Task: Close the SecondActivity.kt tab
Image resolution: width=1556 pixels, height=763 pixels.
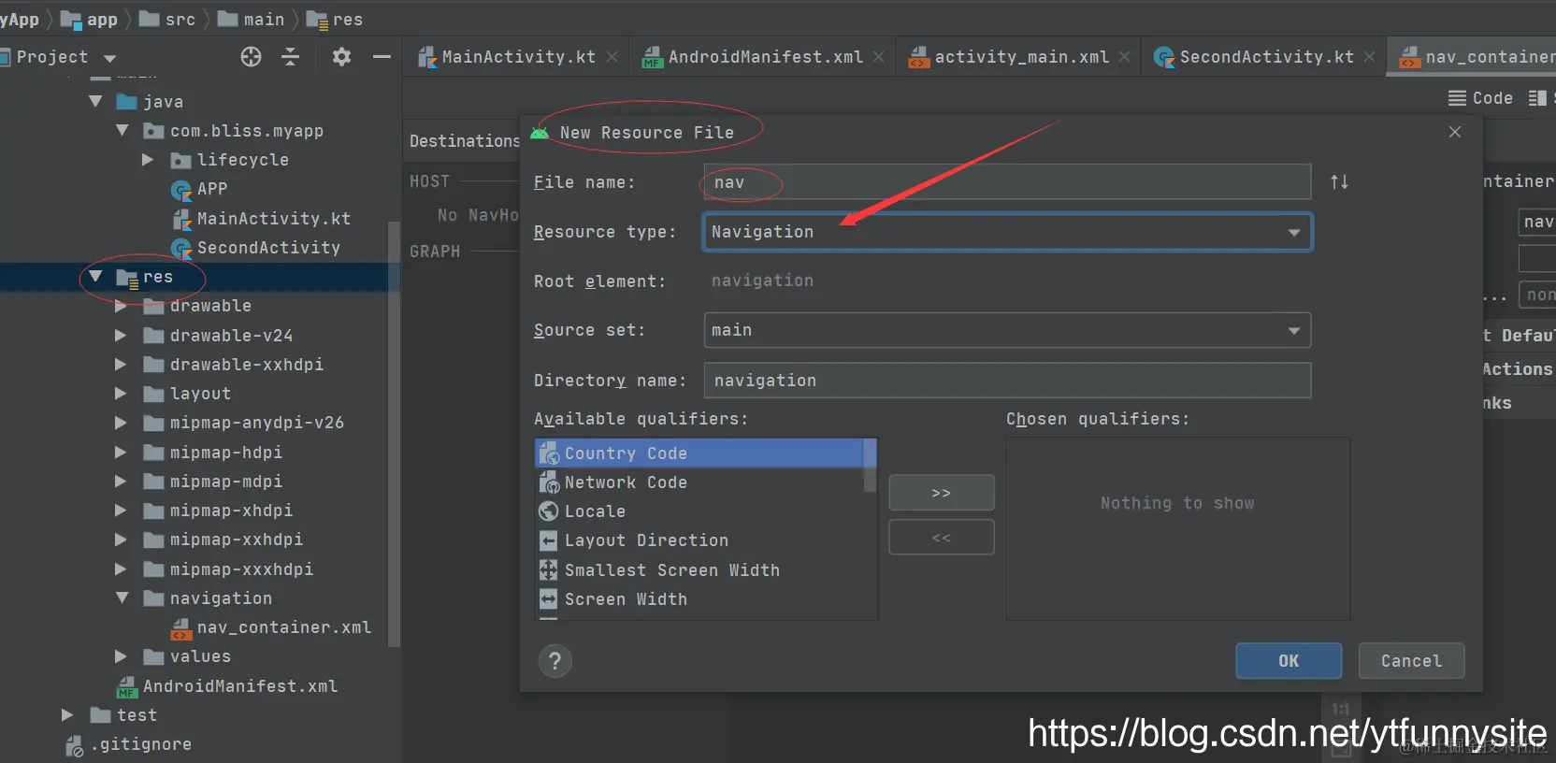Action: (1369, 57)
